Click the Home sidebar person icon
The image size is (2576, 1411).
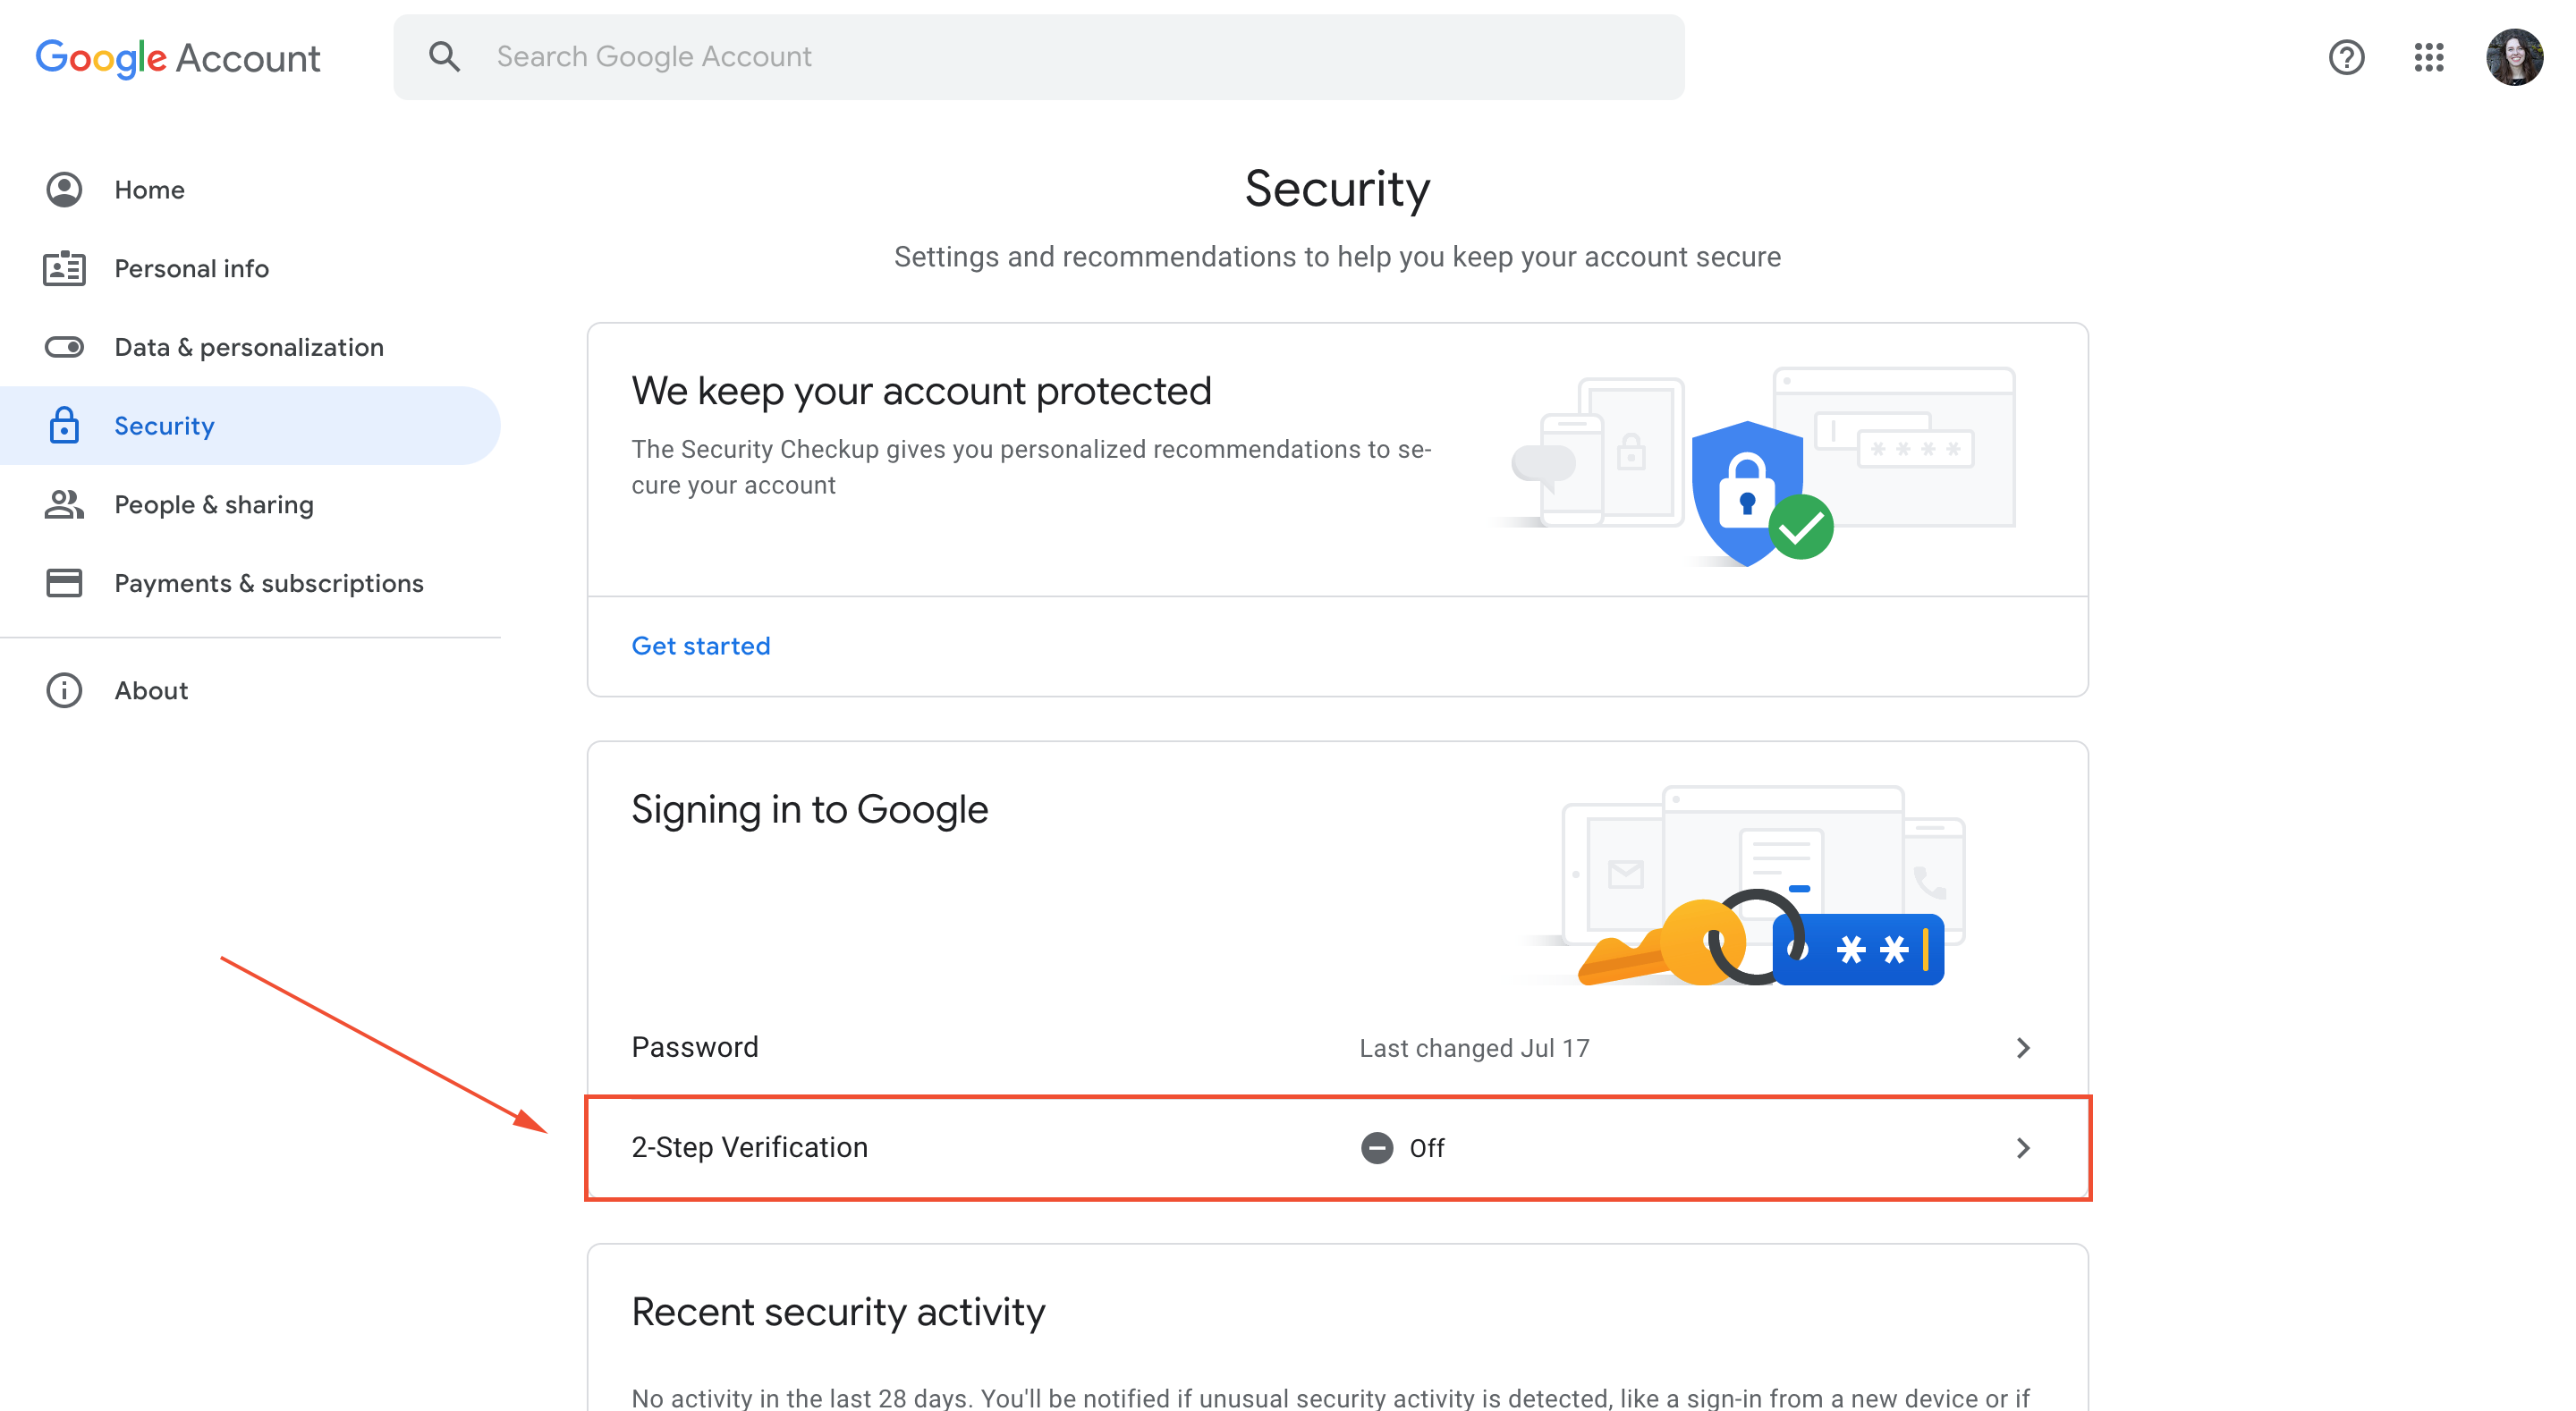(x=64, y=190)
